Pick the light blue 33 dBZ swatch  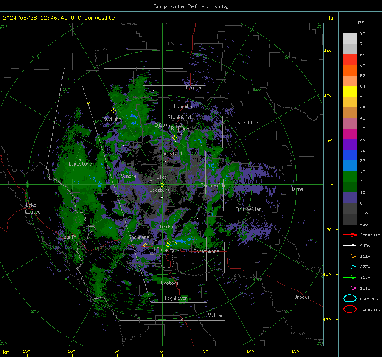(350, 166)
